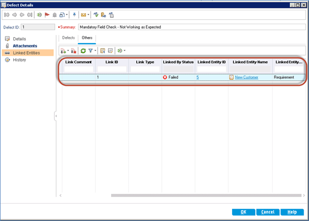
Task: Expand the send by email dropdown arrow
Action: point(88,15)
